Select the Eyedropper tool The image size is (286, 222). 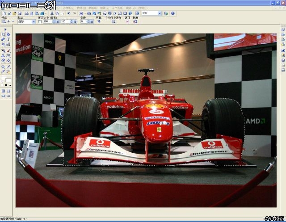(8, 67)
